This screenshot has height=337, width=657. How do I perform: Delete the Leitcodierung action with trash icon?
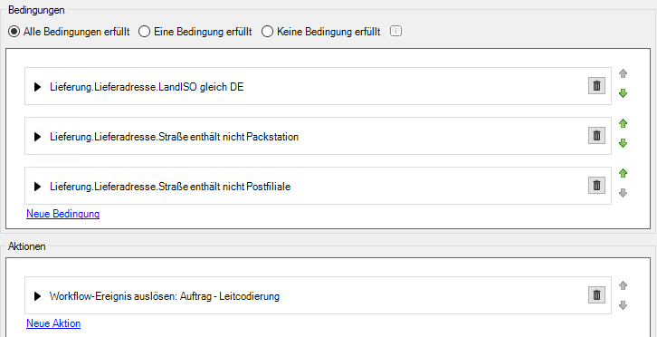(x=596, y=295)
